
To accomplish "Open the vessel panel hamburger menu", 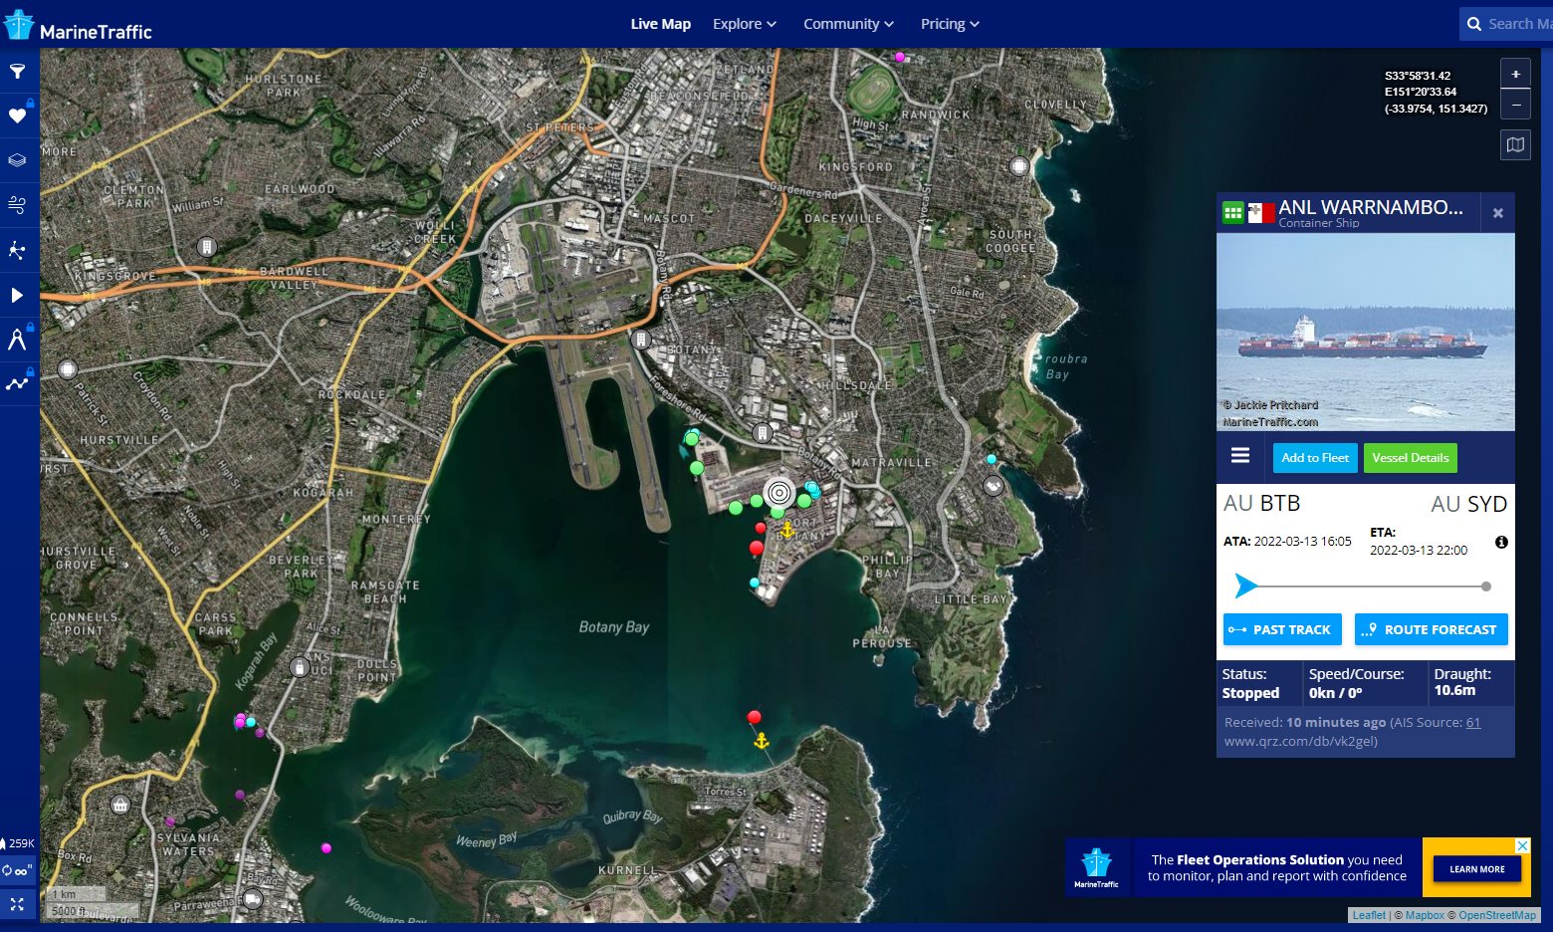I will coord(1240,456).
